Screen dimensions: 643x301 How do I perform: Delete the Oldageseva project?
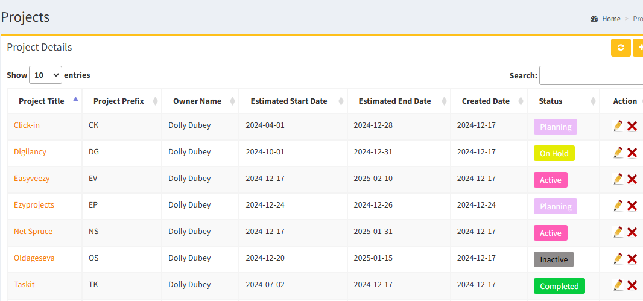pos(632,259)
